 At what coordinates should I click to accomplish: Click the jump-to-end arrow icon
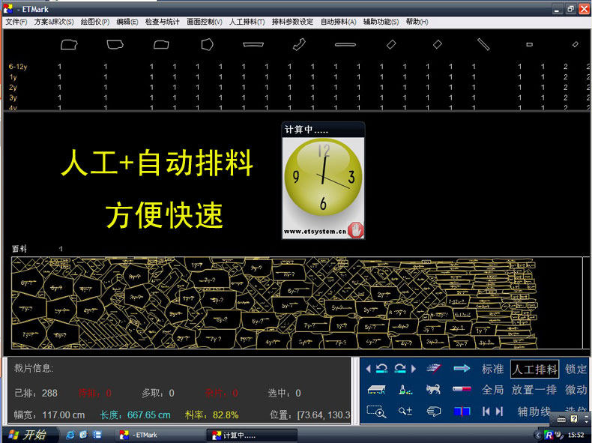pyautogui.click(x=499, y=411)
